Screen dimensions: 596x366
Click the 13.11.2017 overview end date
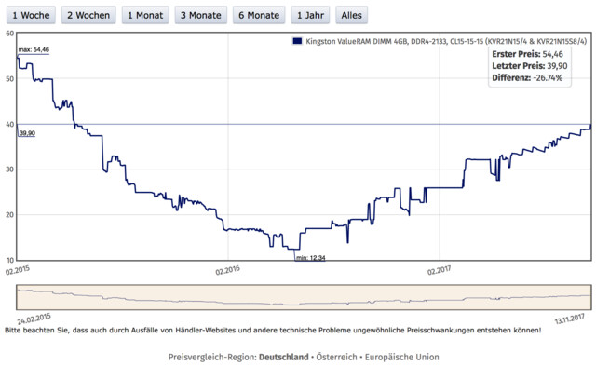tap(569, 319)
